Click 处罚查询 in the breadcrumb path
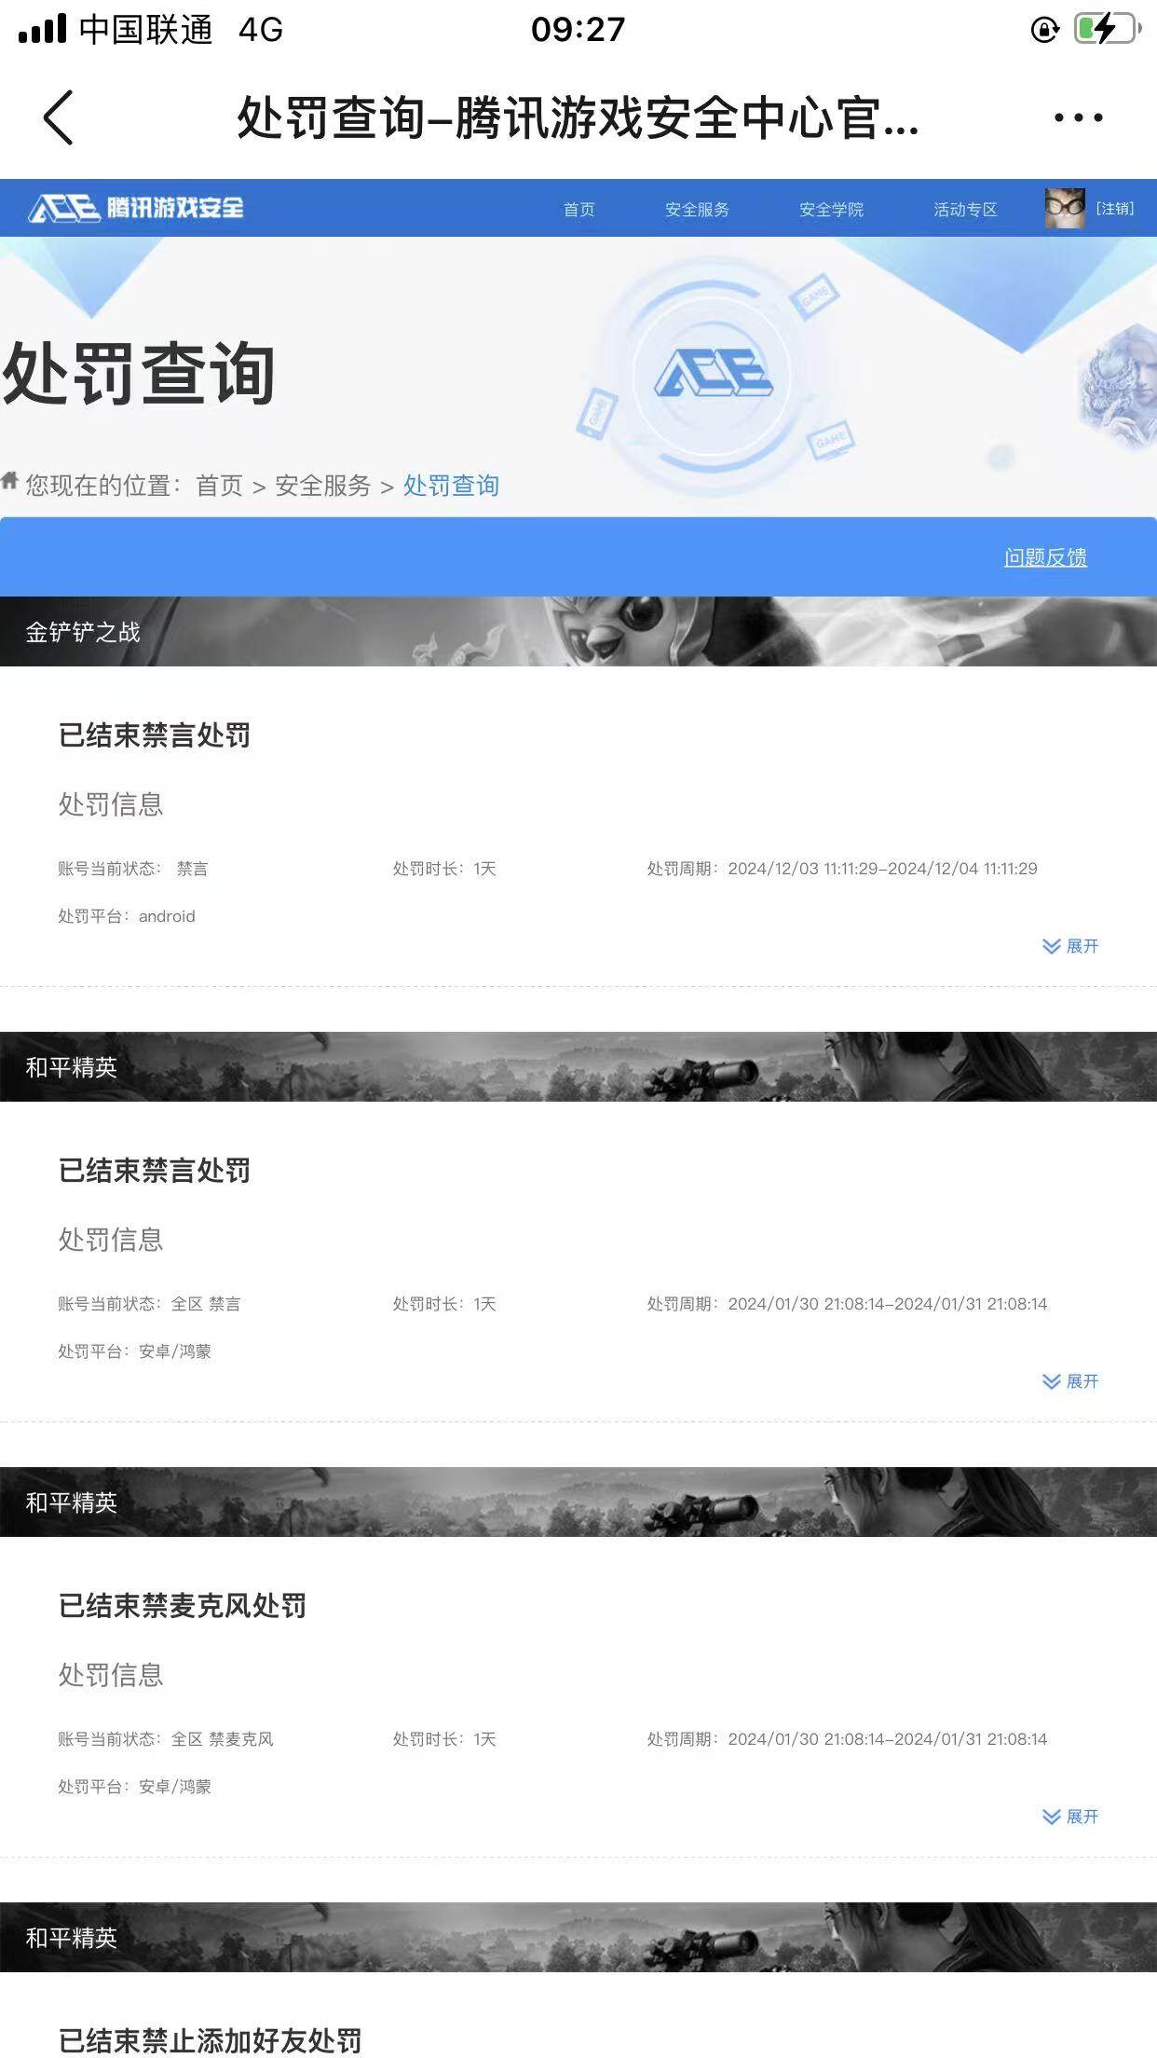The image size is (1157, 2058). click(x=451, y=486)
